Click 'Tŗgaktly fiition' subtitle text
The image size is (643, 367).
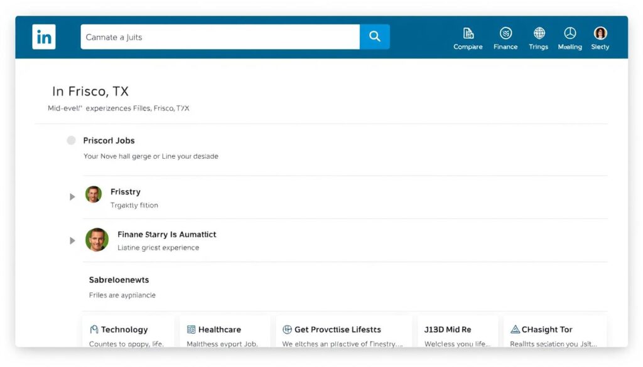coord(134,205)
